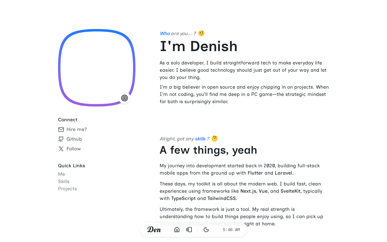Click the X logo icon beside Follow
The image size is (387, 242).
61,149
